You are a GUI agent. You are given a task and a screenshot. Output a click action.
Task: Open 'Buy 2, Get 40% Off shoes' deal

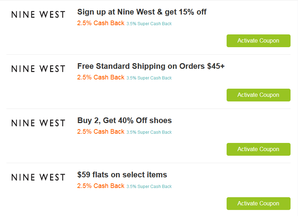tap(124, 121)
